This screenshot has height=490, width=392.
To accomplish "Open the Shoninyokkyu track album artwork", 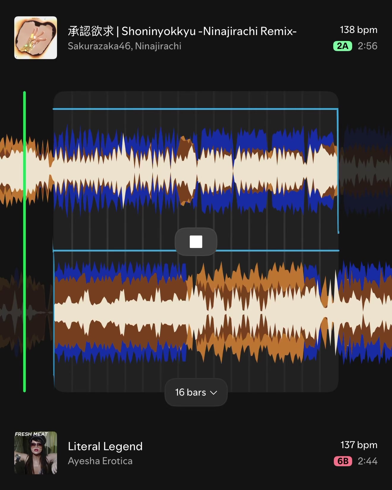I will (36, 38).
